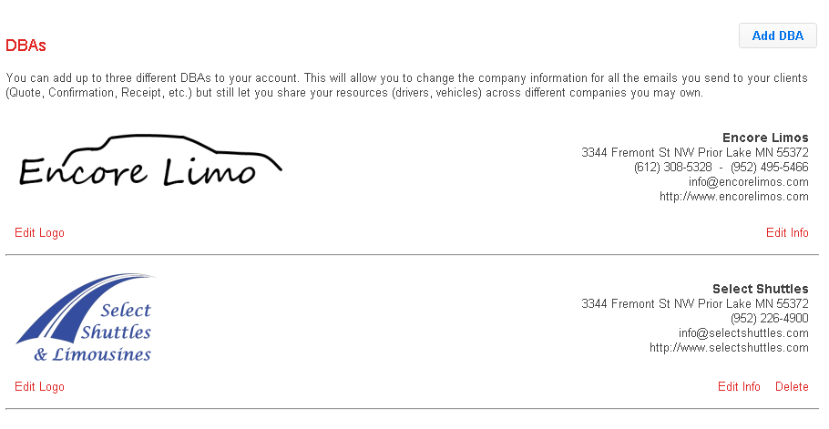Click the (952) 226-4900 phone number
The width and height of the screenshot is (829, 429).
tap(769, 318)
